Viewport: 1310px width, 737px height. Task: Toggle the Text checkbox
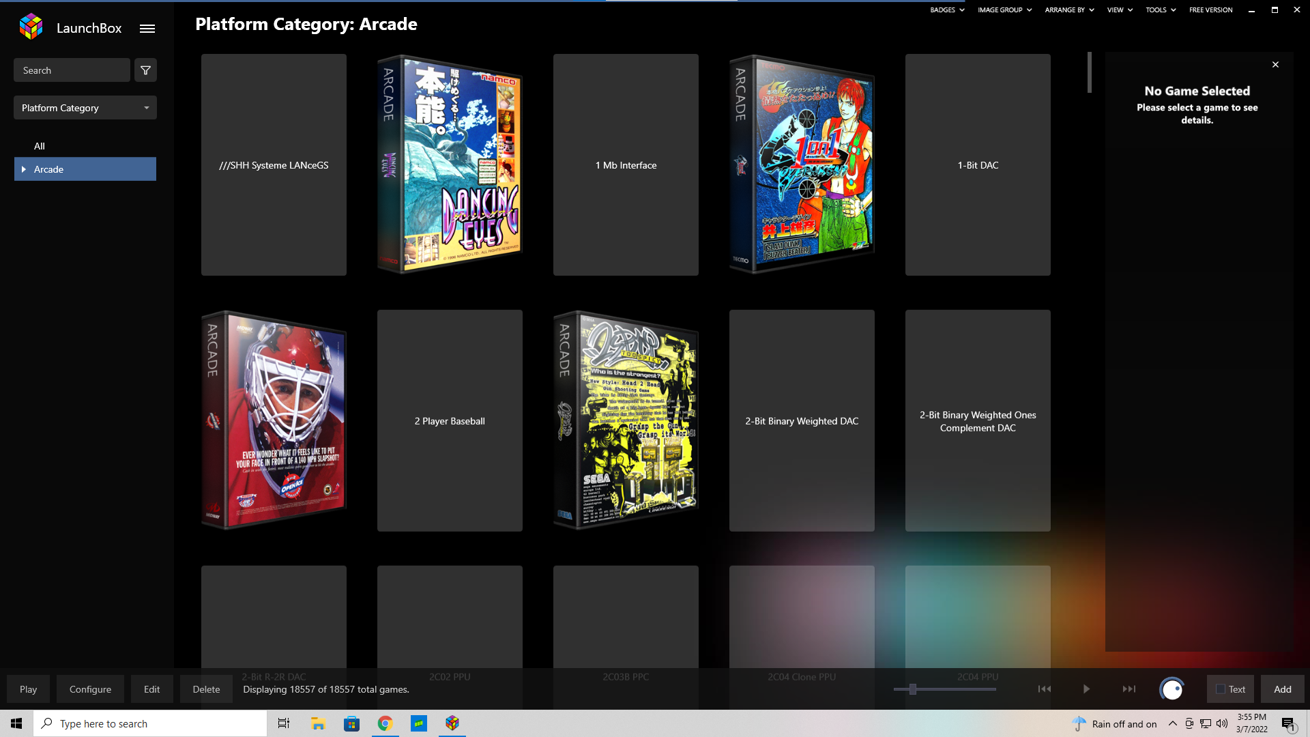pyautogui.click(x=1221, y=689)
